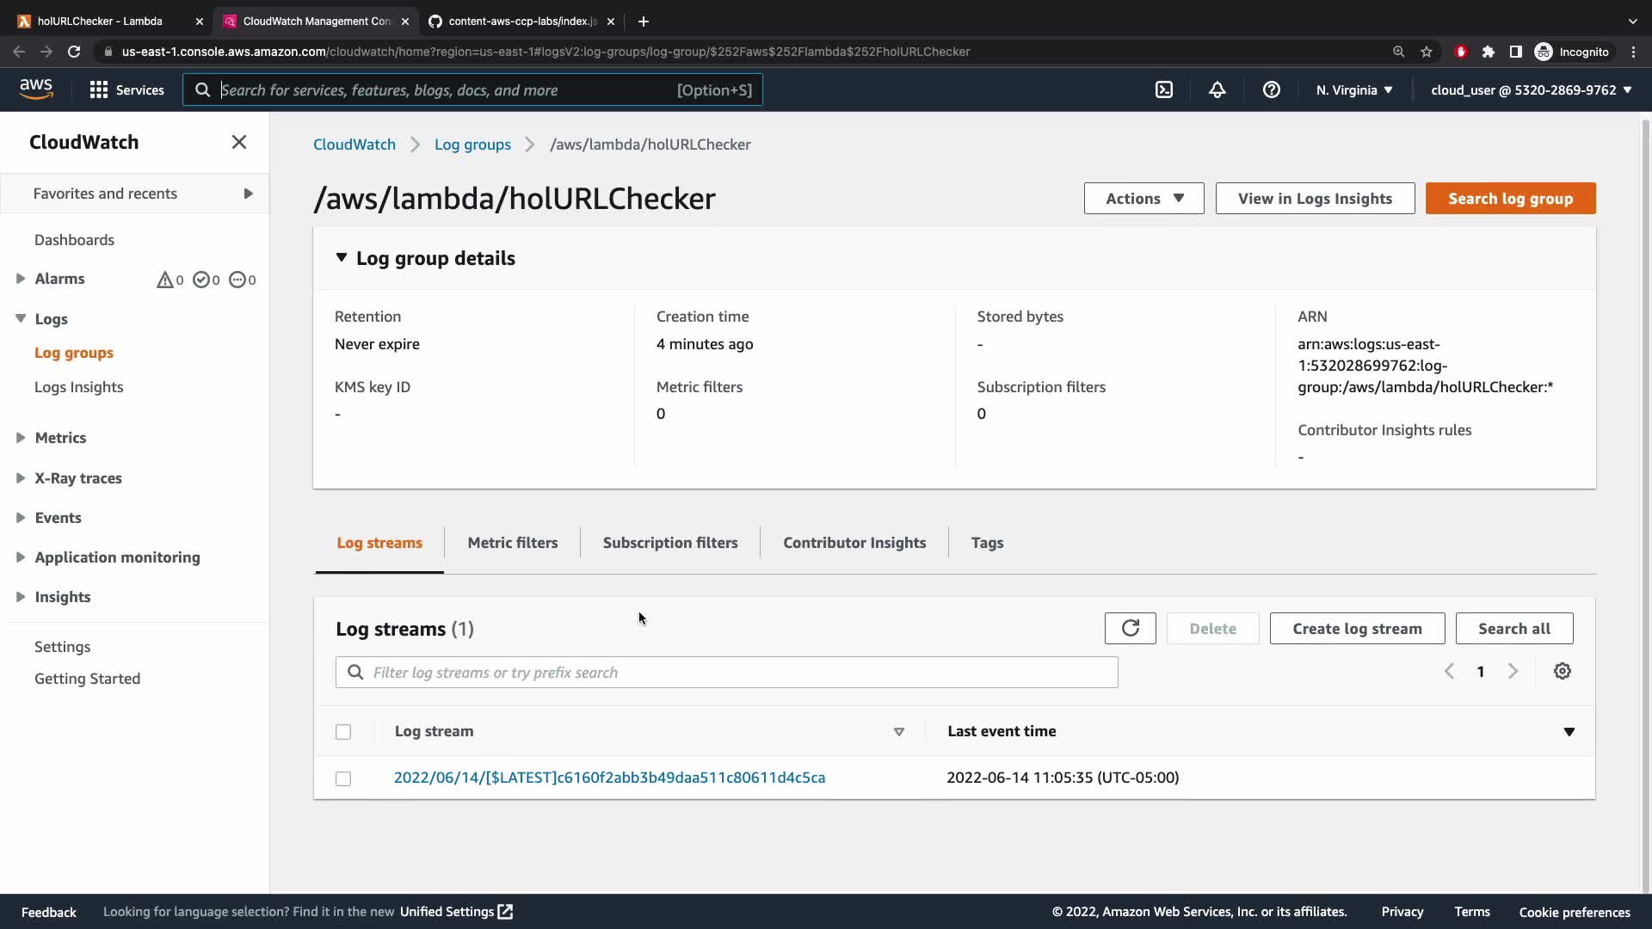Collapse the Log group details section

342,258
